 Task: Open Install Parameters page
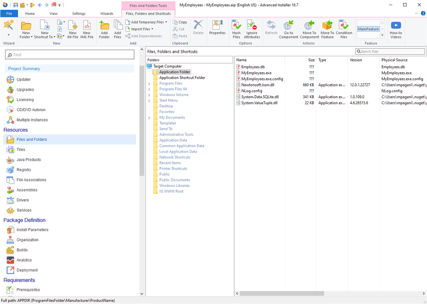pos(32,230)
